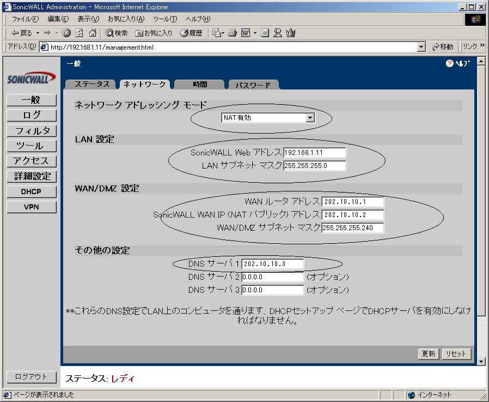
Task: Click the Internet zone globe icon
Action: pyautogui.click(x=411, y=395)
